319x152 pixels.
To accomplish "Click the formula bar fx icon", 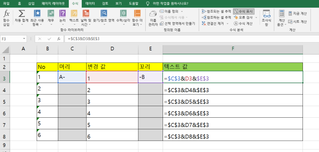I will (59, 39).
